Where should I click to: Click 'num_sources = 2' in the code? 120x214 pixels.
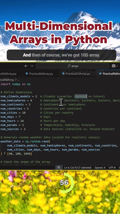(13, 129)
